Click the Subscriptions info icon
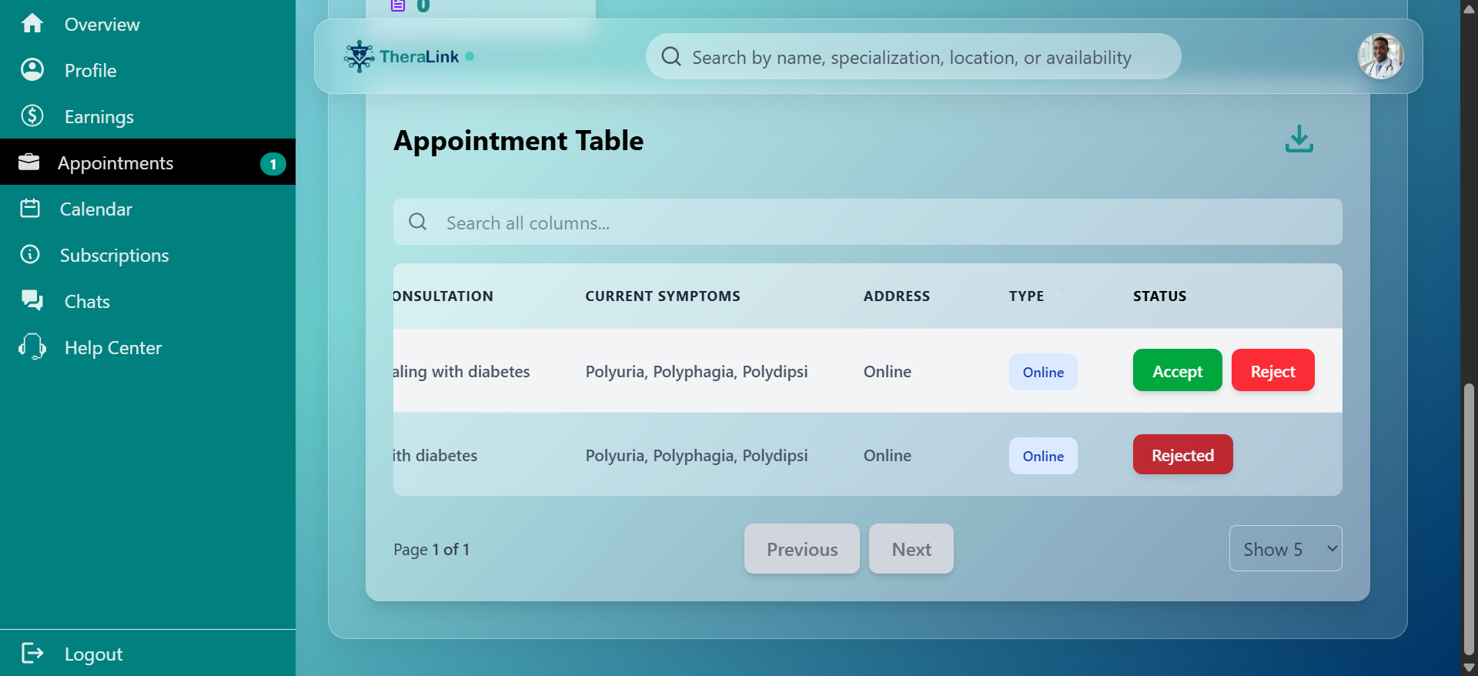Viewport: 1478px width, 676px height. click(x=30, y=255)
